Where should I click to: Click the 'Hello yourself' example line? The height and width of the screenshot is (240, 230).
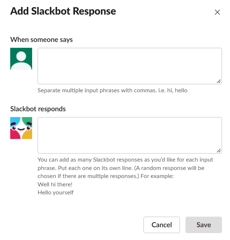(x=55, y=193)
